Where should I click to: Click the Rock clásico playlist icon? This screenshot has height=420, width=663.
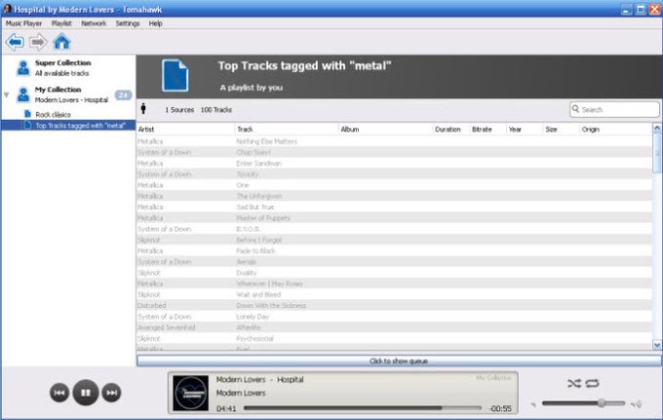coord(28,114)
